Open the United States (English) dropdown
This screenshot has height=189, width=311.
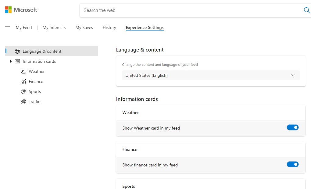[210, 75]
